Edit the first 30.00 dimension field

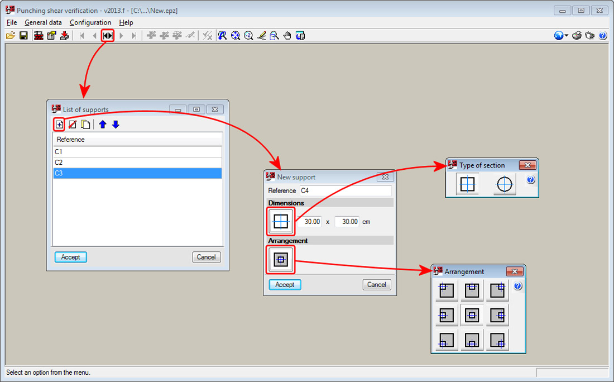(309, 221)
